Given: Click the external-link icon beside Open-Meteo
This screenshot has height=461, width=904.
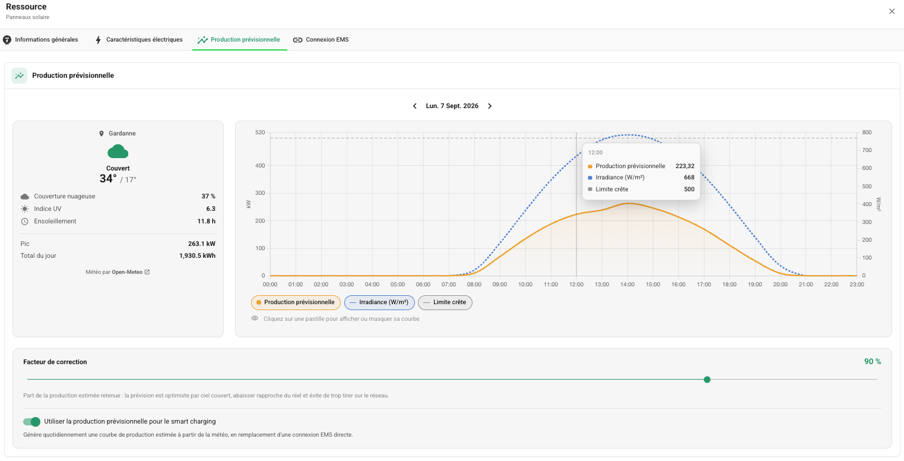Looking at the screenshot, I should 147,272.
